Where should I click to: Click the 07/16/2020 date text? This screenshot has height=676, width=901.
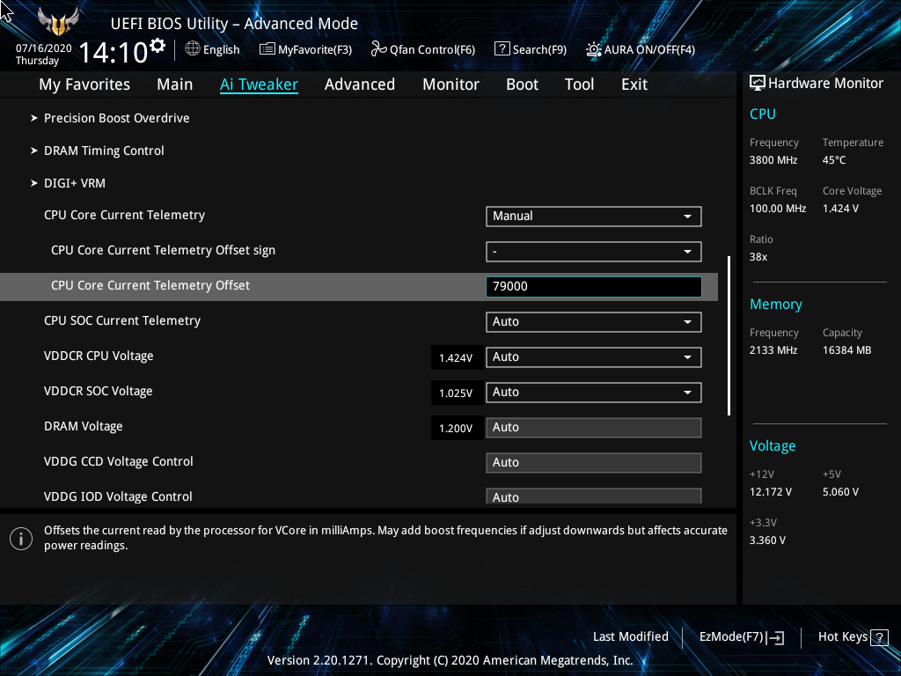(44, 48)
